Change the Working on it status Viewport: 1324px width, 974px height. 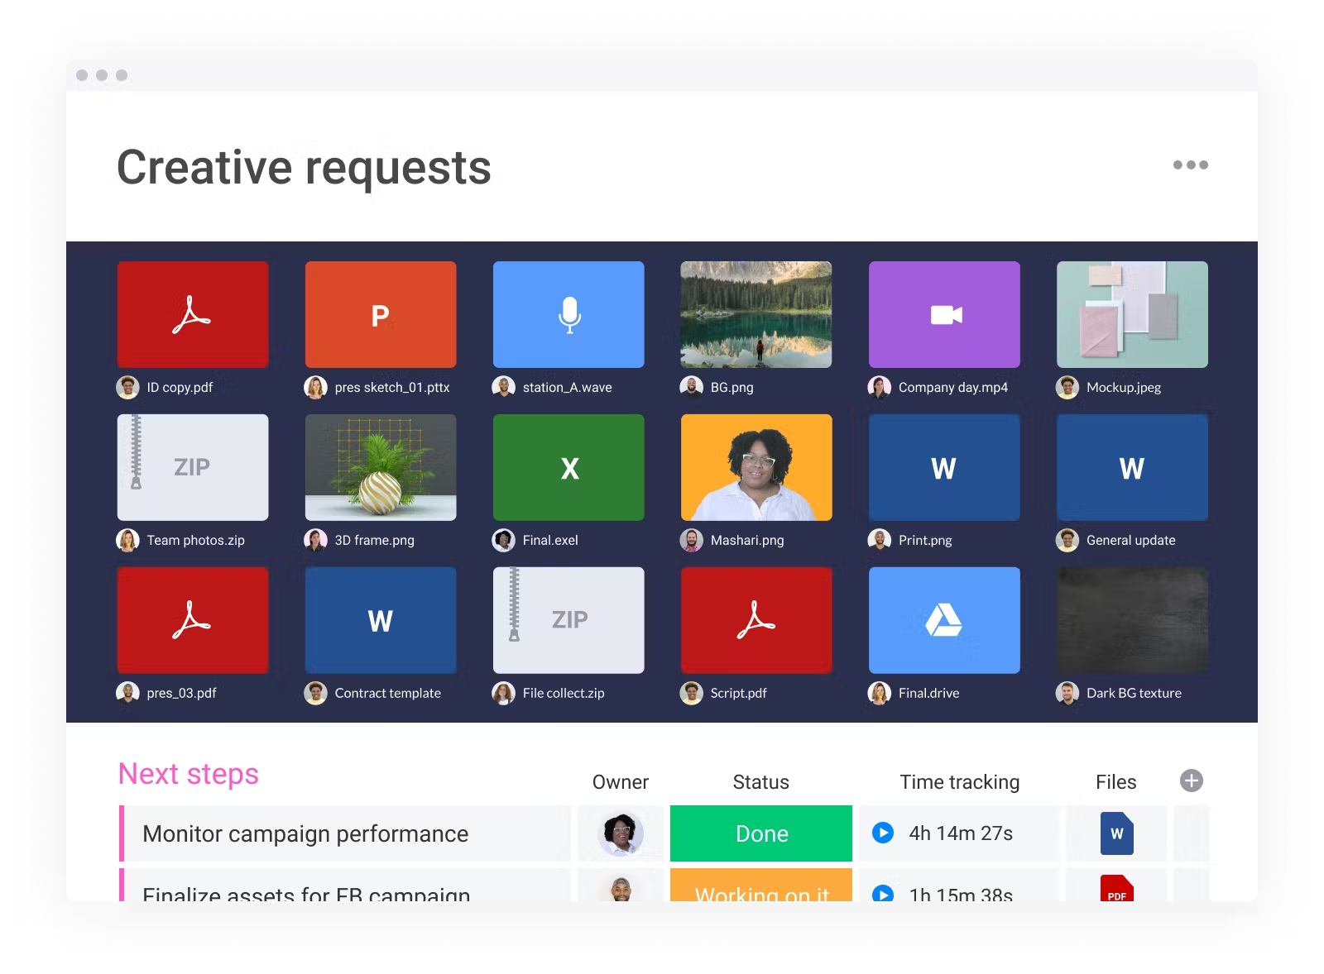coord(761,888)
